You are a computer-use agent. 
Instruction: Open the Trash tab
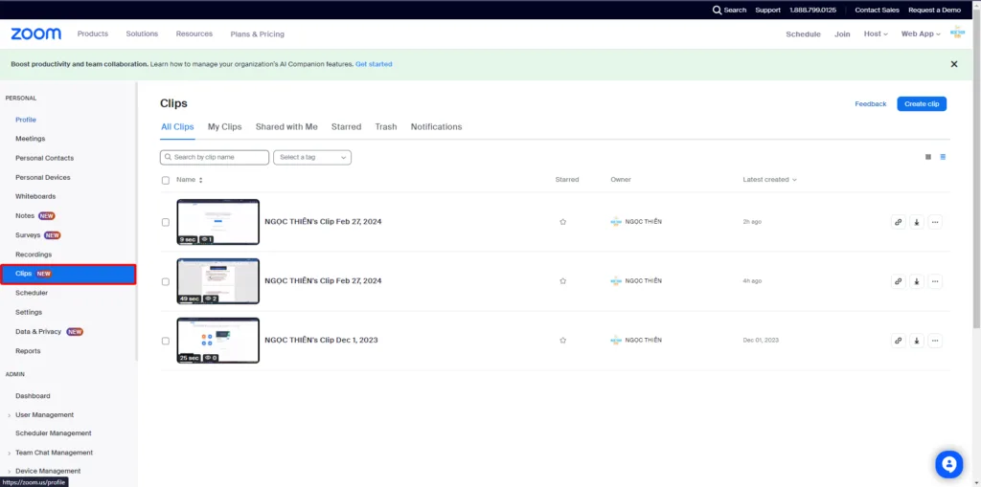pos(386,126)
